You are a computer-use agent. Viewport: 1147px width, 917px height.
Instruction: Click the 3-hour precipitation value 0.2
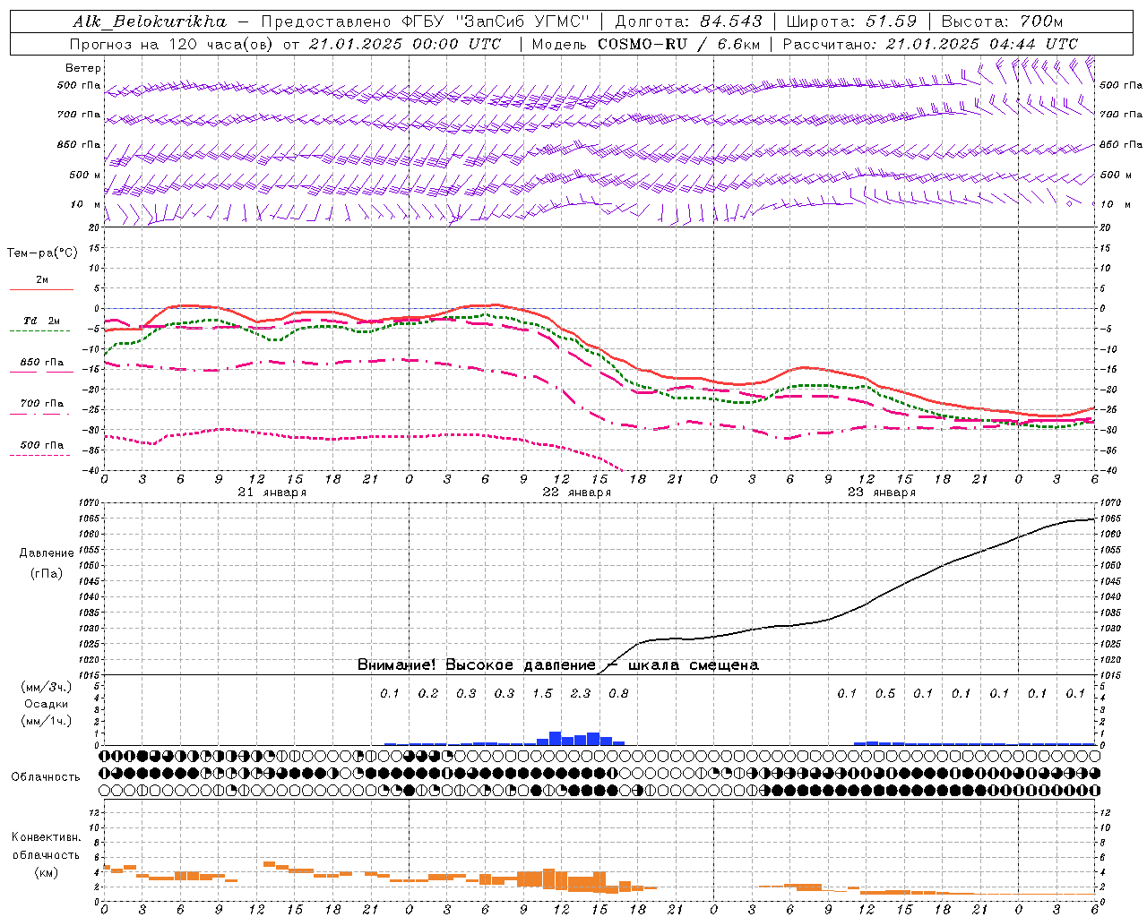click(x=428, y=693)
